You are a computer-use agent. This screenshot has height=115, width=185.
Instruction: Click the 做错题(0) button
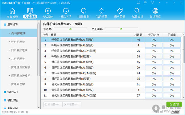(x=53, y=105)
